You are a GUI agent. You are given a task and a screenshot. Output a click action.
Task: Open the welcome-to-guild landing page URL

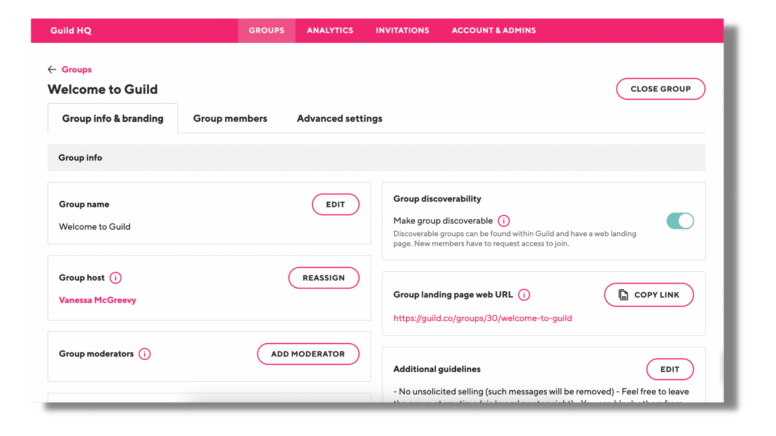point(483,318)
